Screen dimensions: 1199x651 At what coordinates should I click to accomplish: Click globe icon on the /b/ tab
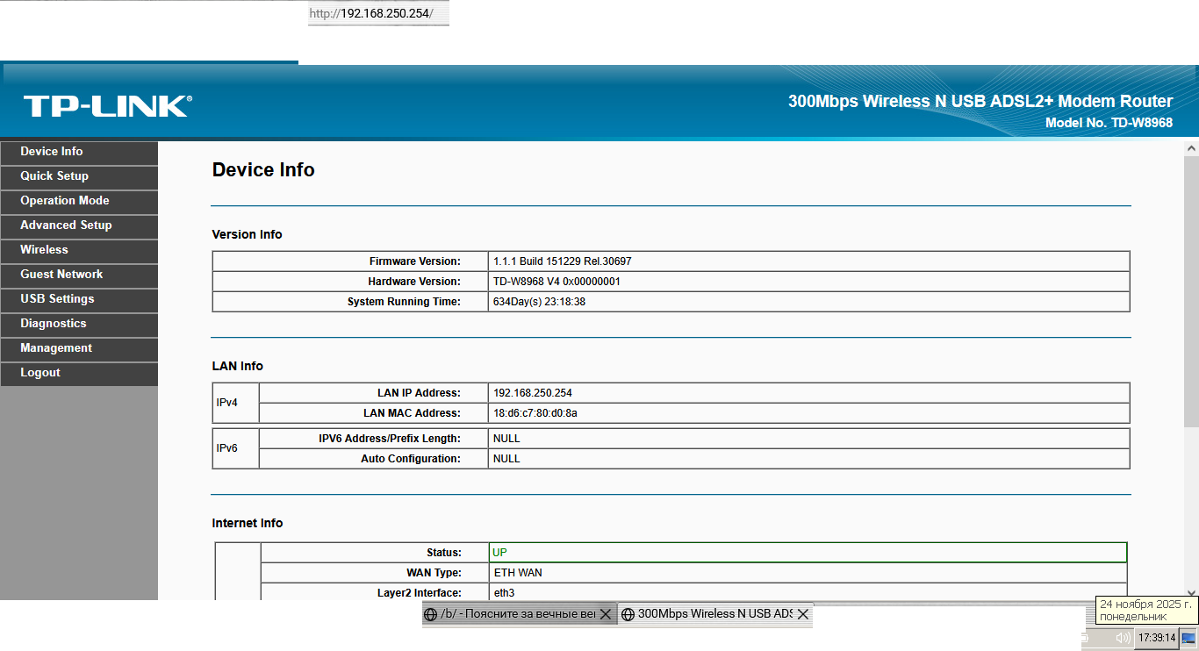point(430,614)
